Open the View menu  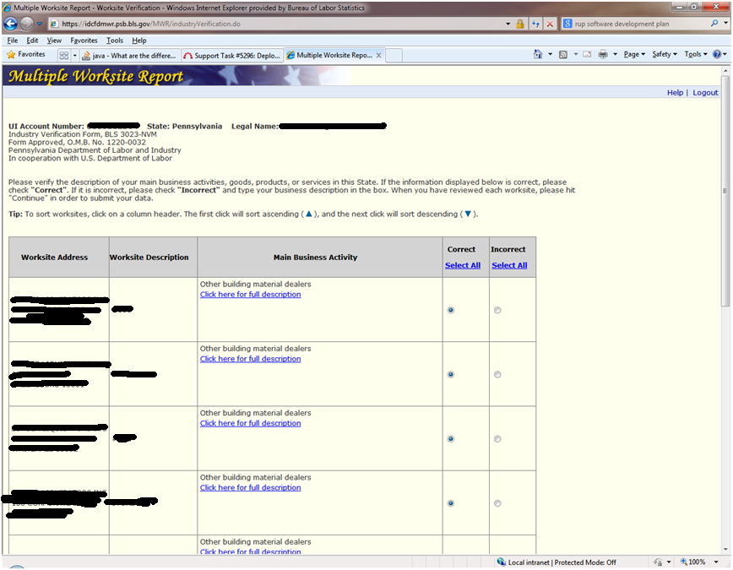point(54,41)
